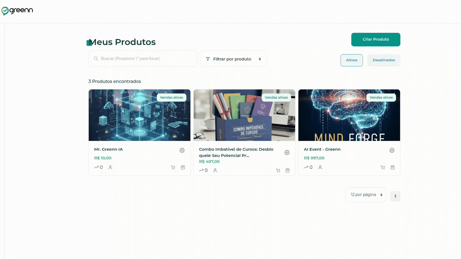Focus the Buscar search field

(x=143, y=59)
